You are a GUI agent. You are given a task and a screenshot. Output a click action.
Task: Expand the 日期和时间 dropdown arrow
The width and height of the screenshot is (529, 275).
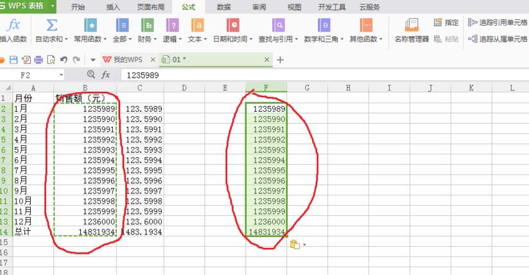click(x=250, y=39)
